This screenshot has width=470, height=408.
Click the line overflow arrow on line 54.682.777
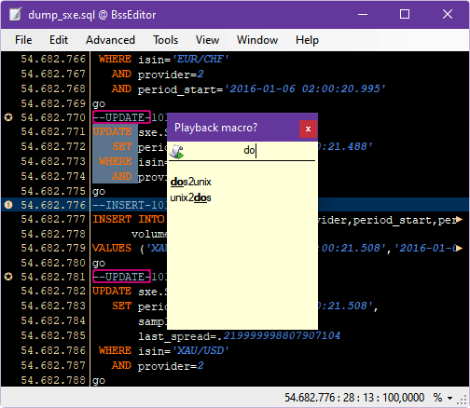click(459, 220)
